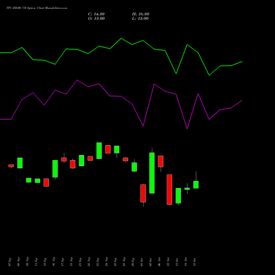Image resolution: width=275 pixels, height=275 pixels.
Task: Click the '16 Sep' date axis label
Action: click(x=54, y=262)
